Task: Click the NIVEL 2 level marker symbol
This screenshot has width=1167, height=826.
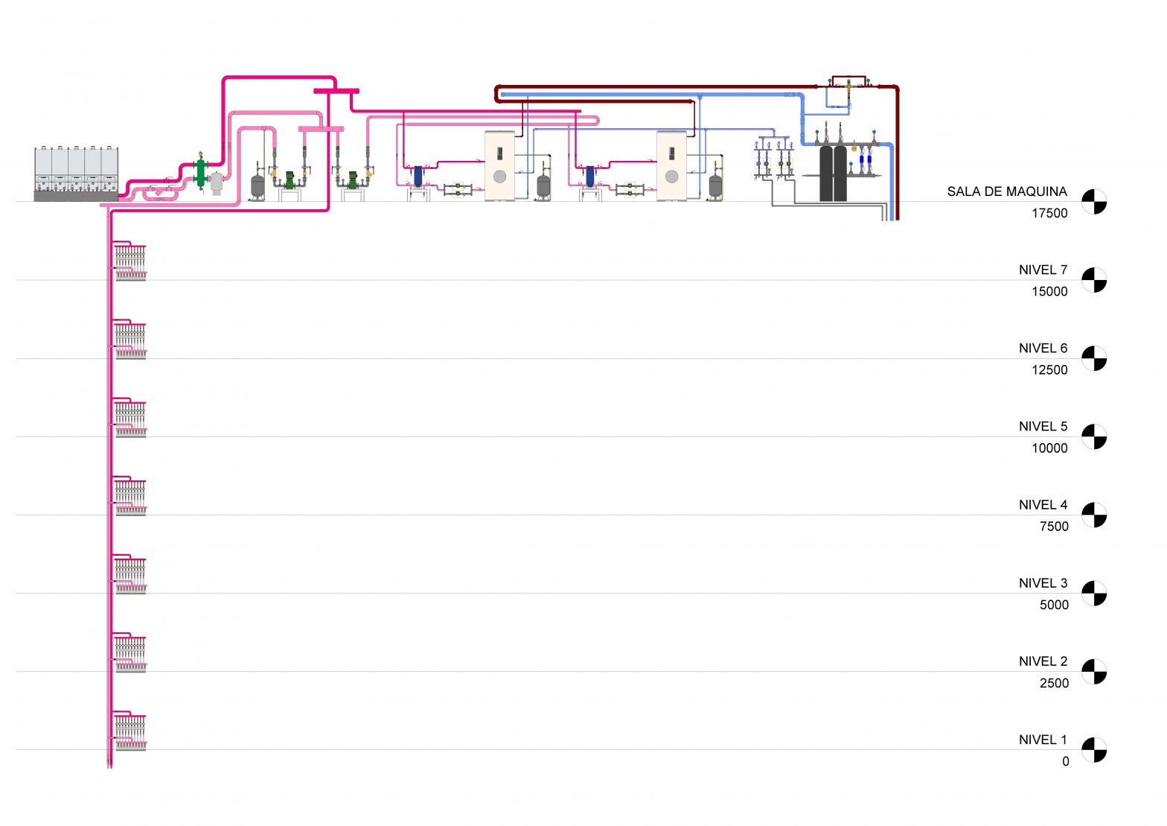Action: pyautogui.click(x=1093, y=671)
